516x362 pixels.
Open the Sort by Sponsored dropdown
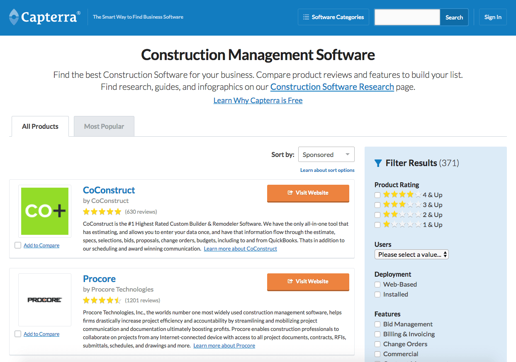pos(326,154)
